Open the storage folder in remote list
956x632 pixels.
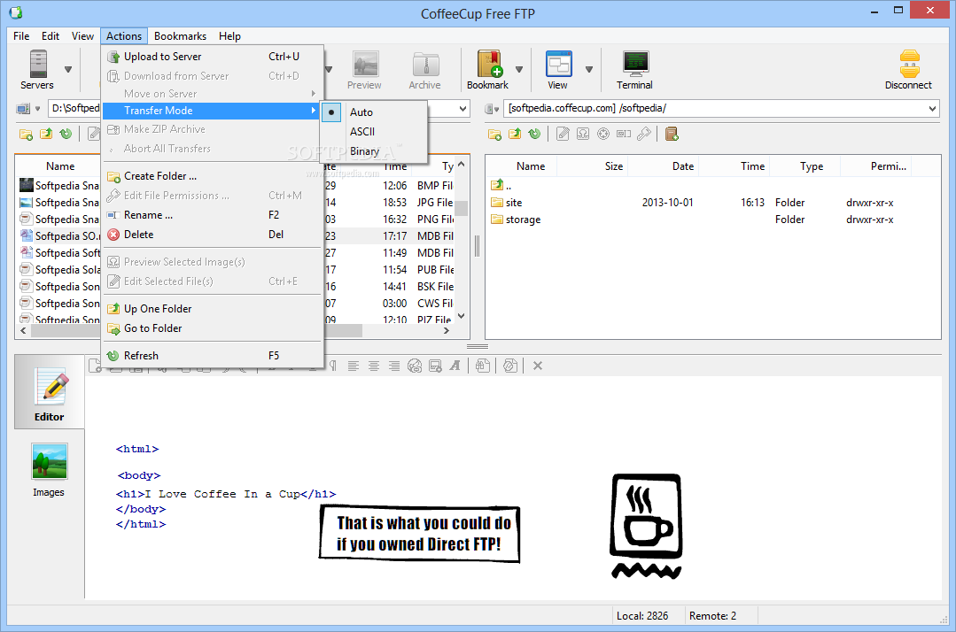point(523,220)
